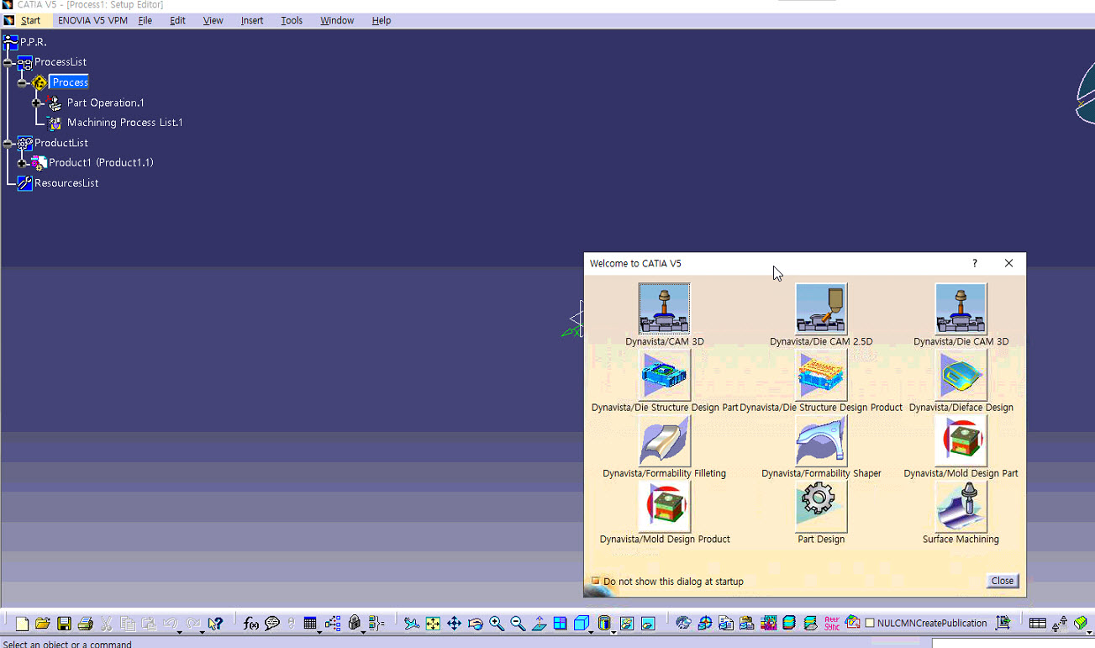Image resolution: width=1095 pixels, height=648 pixels.
Task: Click the Hide/Show icon
Action: pos(626,624)
